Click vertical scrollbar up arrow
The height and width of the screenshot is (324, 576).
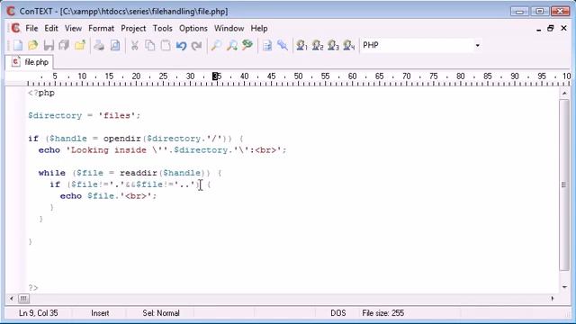[564, 94]
